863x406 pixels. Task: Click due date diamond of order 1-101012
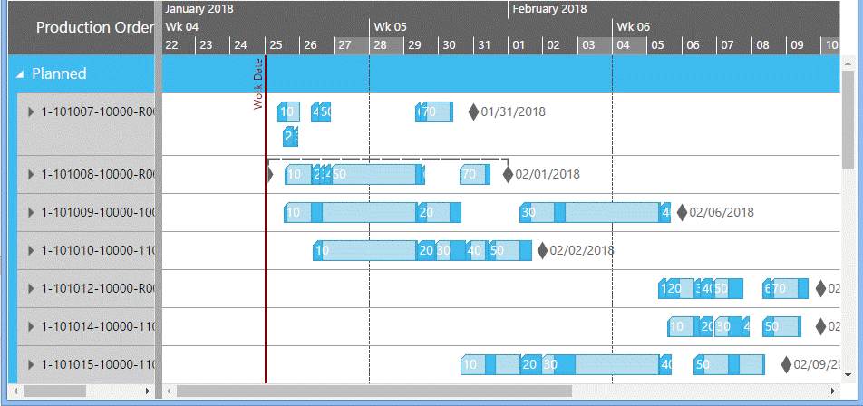tap(820, 288)
